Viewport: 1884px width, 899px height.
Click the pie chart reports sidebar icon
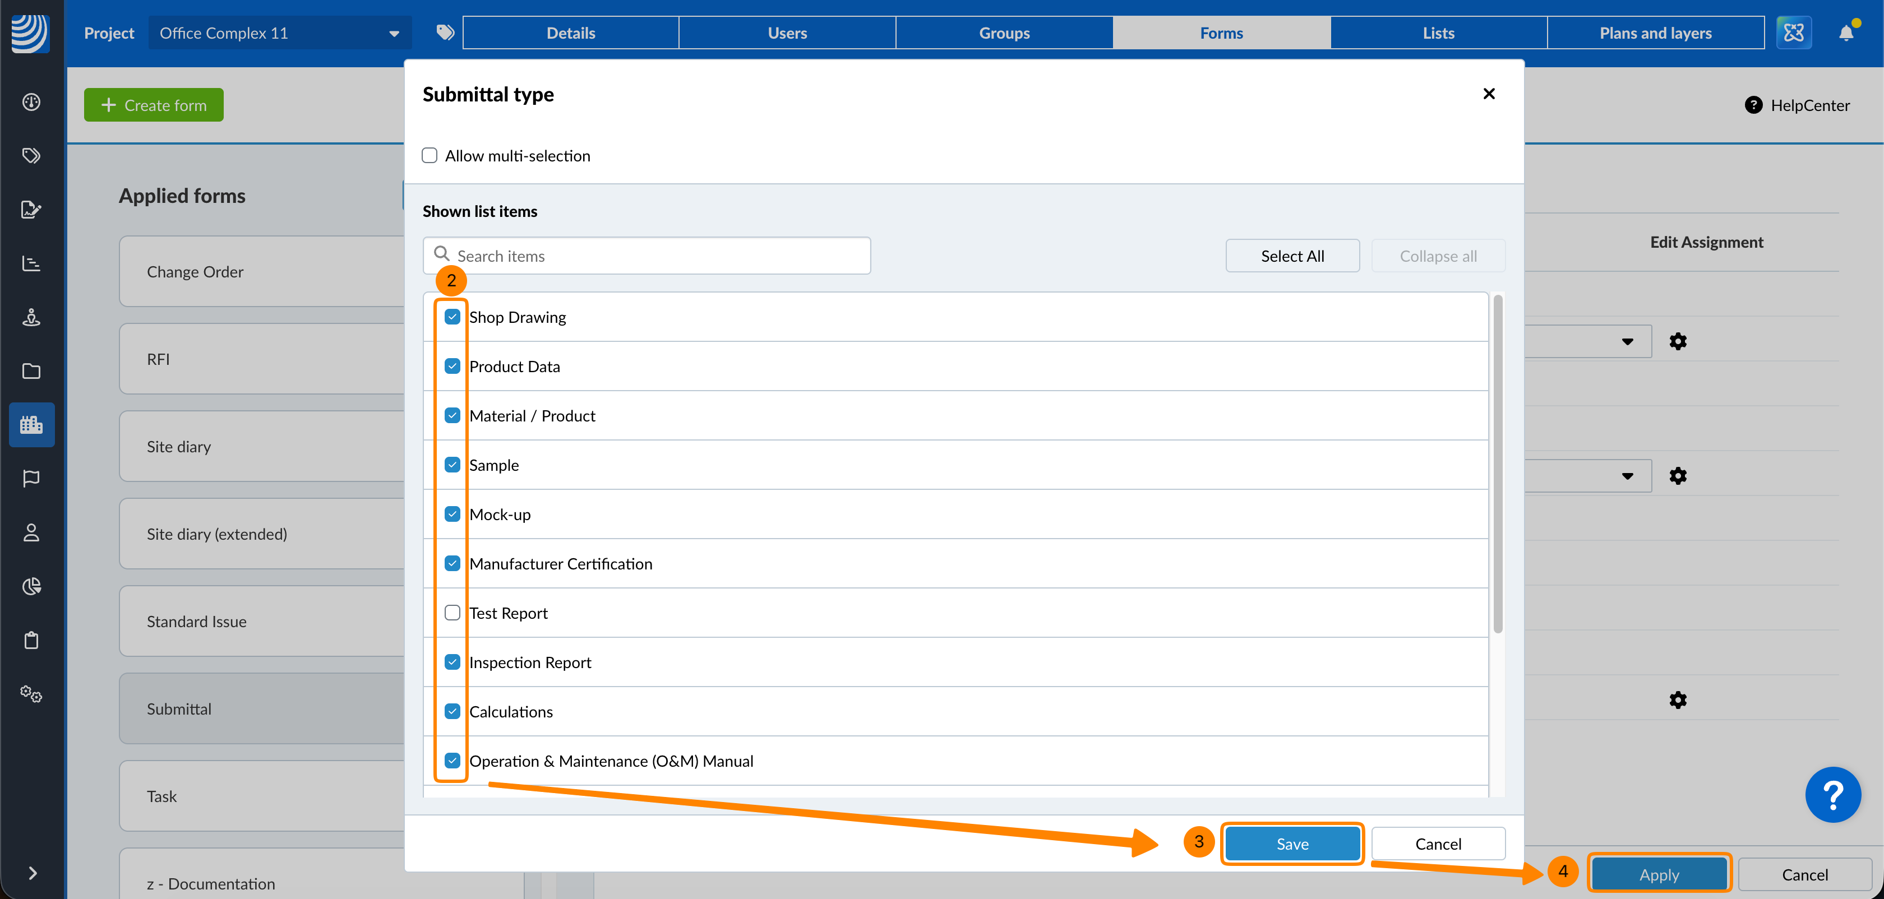(31, 586)
